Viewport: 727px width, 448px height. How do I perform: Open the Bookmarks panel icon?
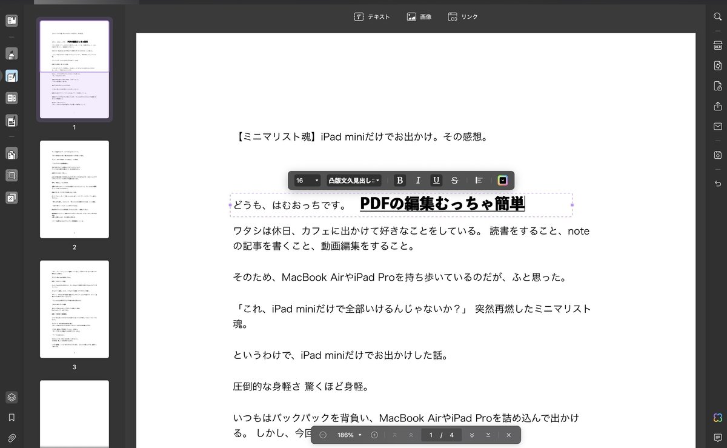tap(12, 418)
